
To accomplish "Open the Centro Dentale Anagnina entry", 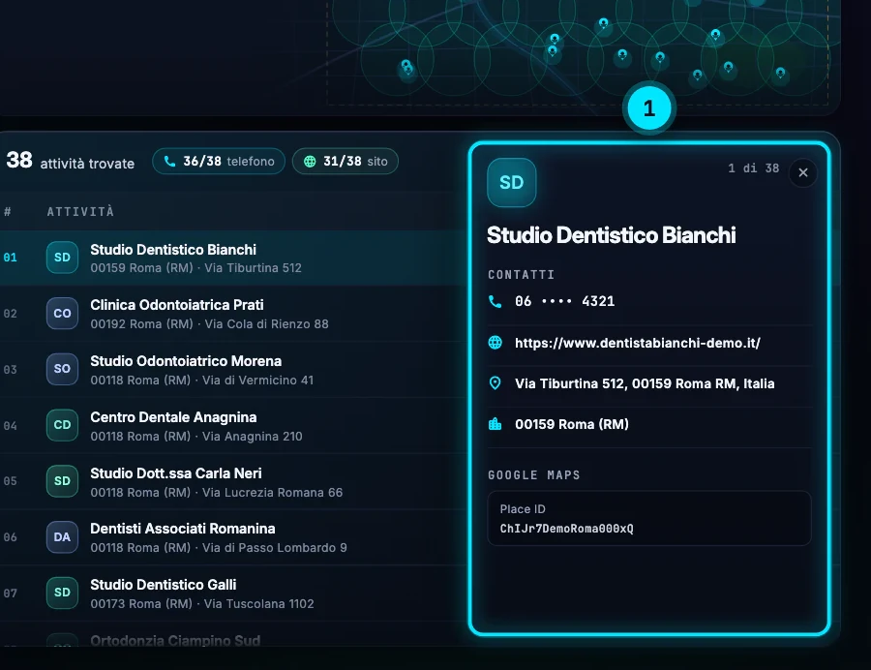I will [233, 426].
